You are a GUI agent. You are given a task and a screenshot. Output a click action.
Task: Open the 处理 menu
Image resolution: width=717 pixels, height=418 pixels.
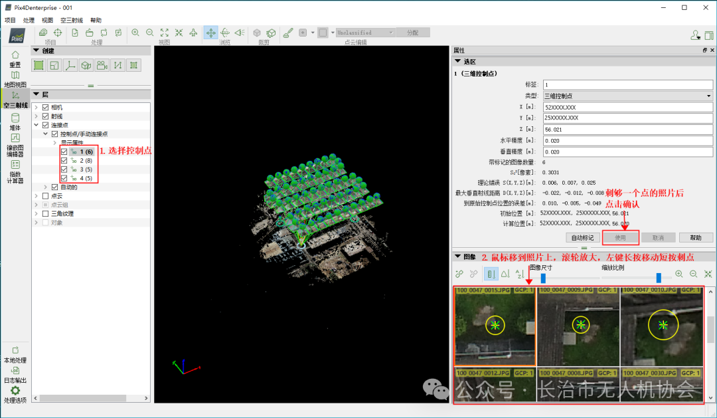tap(29, 20)
